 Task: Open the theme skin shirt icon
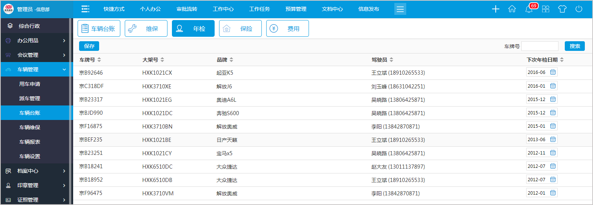pos(562,9)
